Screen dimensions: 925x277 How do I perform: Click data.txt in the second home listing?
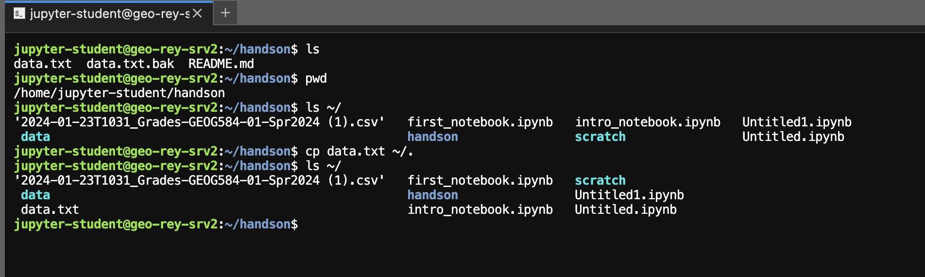pos(50,209)
